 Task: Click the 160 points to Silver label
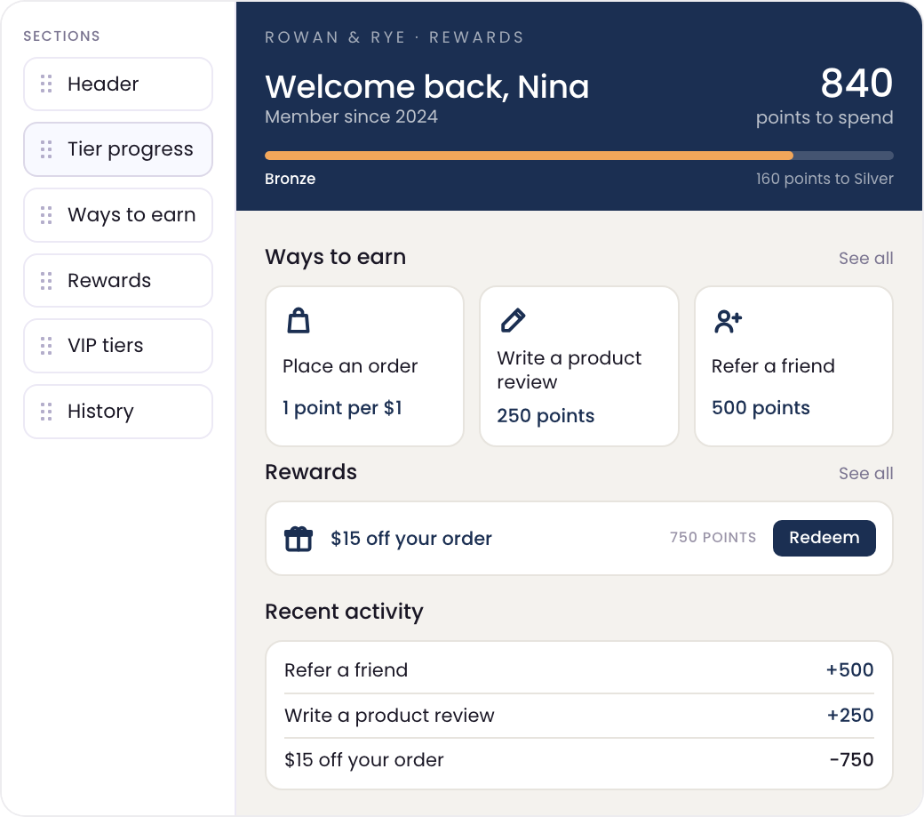pyautogui.click(x=824, y=179)
